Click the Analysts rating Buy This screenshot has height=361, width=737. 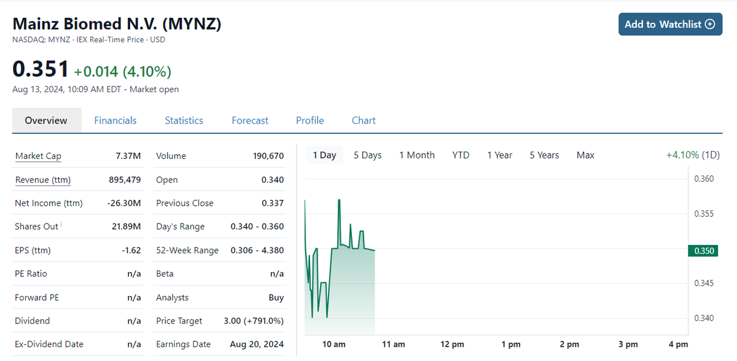(276, 298)
